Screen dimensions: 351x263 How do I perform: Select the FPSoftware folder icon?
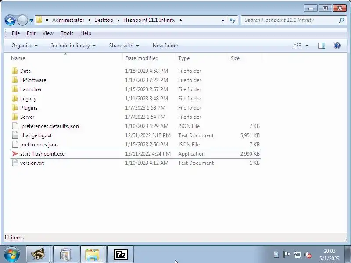(x=14, y=80)
